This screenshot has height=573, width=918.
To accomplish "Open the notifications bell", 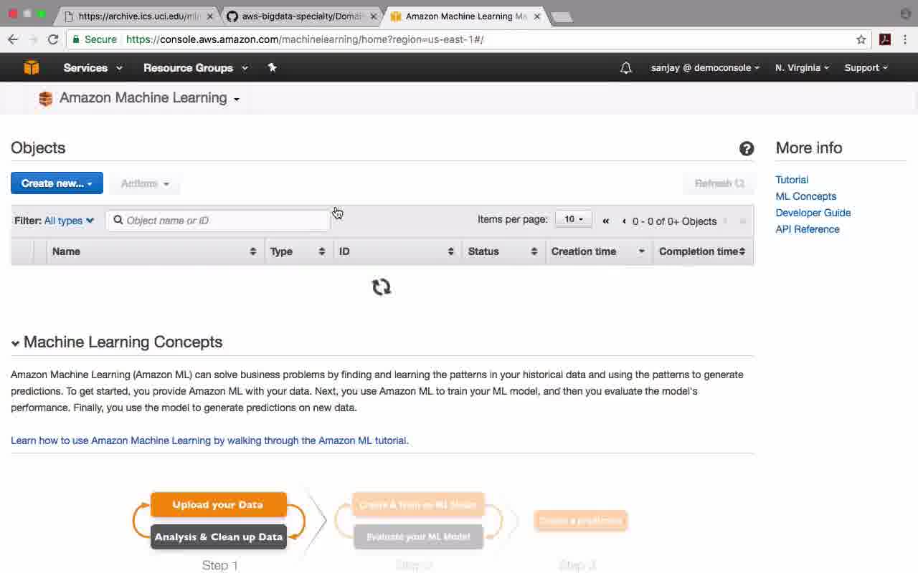I will [626, 68].
